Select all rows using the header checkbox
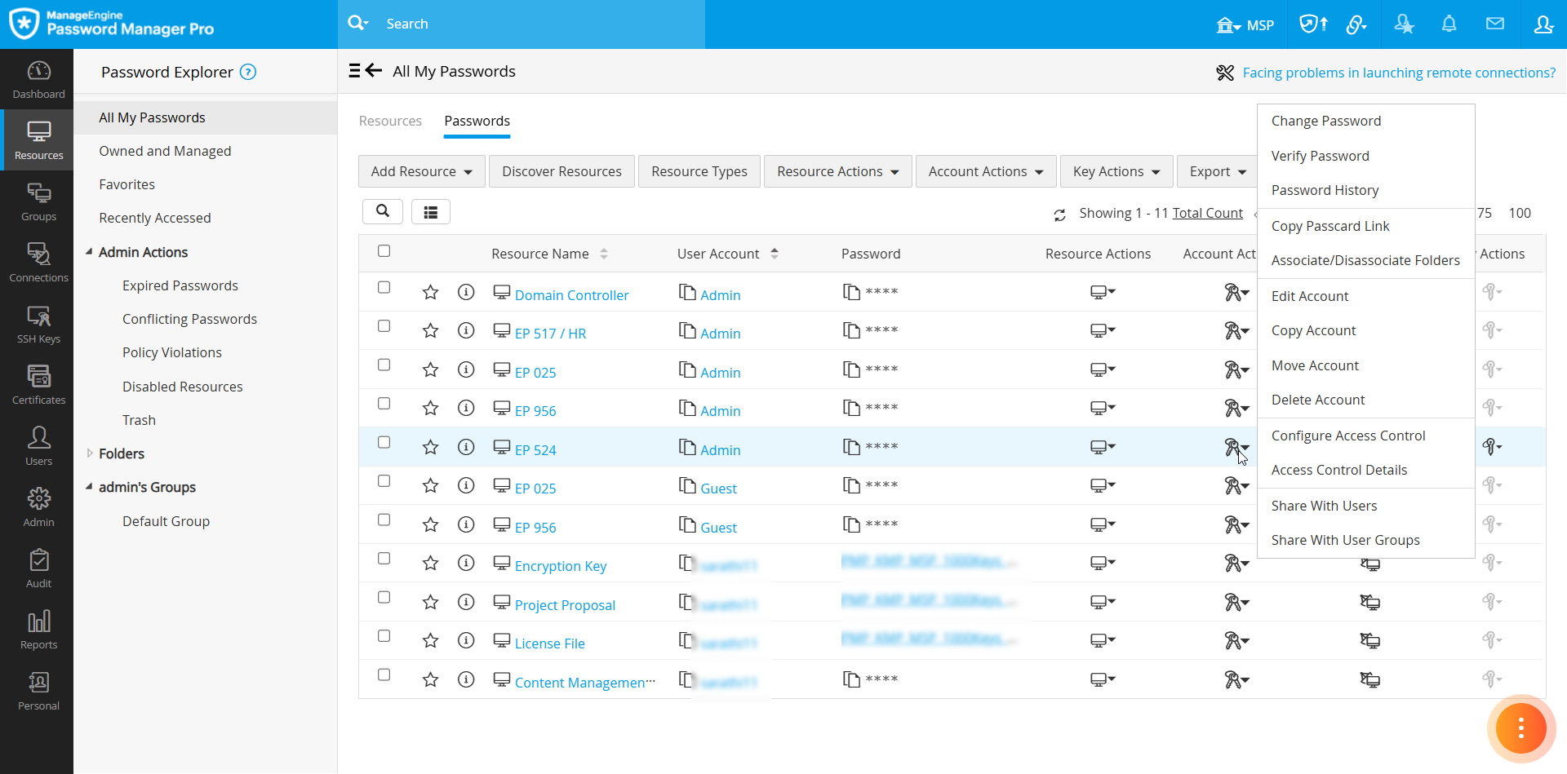 pos(384,251)
